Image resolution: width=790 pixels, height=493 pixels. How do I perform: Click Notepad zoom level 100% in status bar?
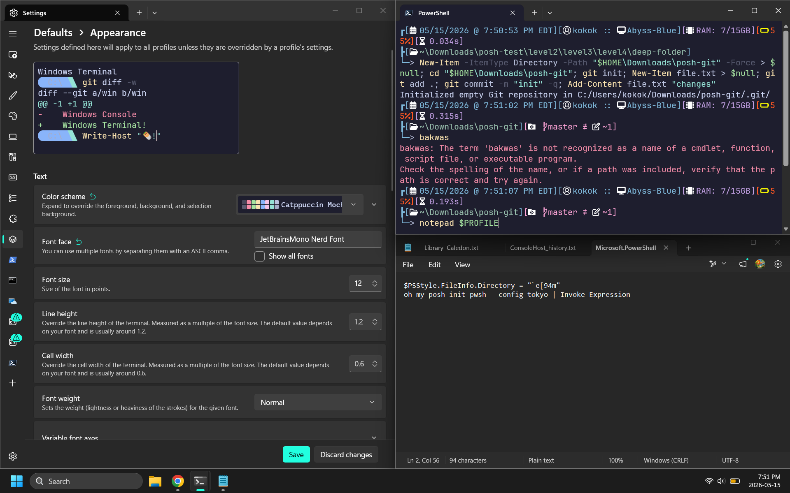point(615,461)
